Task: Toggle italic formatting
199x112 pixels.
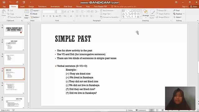Action: pos(47,16)
